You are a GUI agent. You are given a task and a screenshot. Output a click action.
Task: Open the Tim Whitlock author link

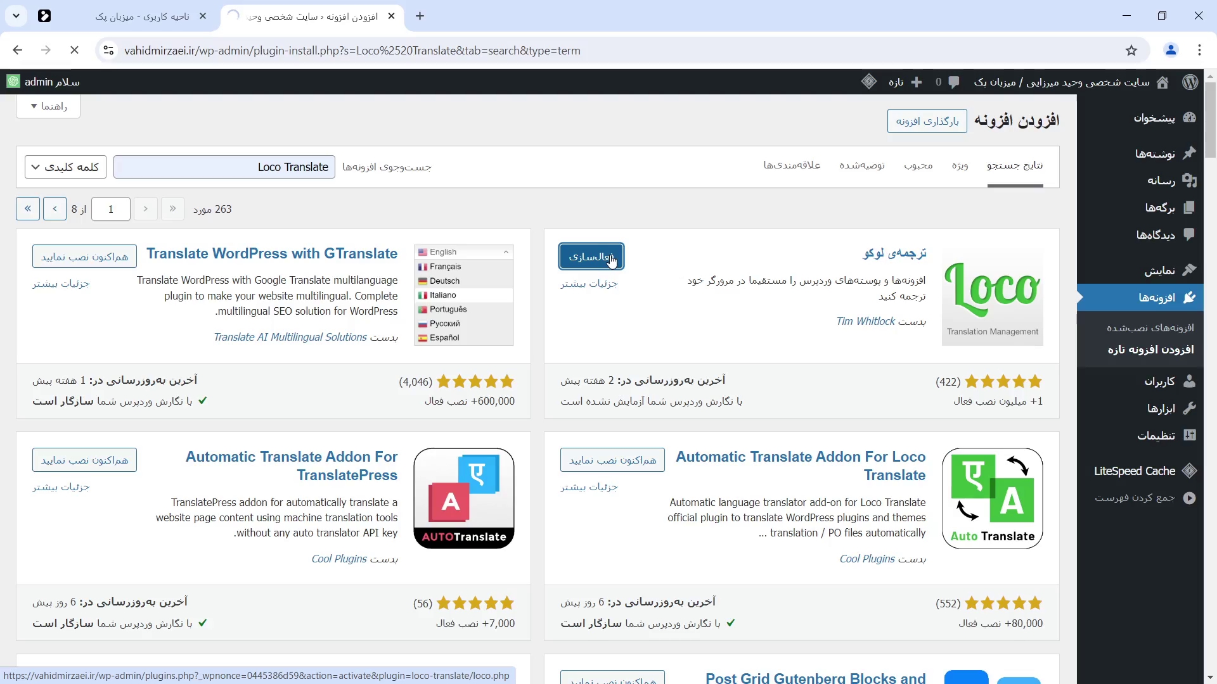click(865, 321)
